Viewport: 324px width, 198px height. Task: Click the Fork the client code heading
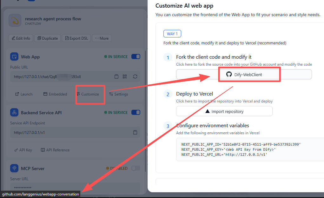214,57
